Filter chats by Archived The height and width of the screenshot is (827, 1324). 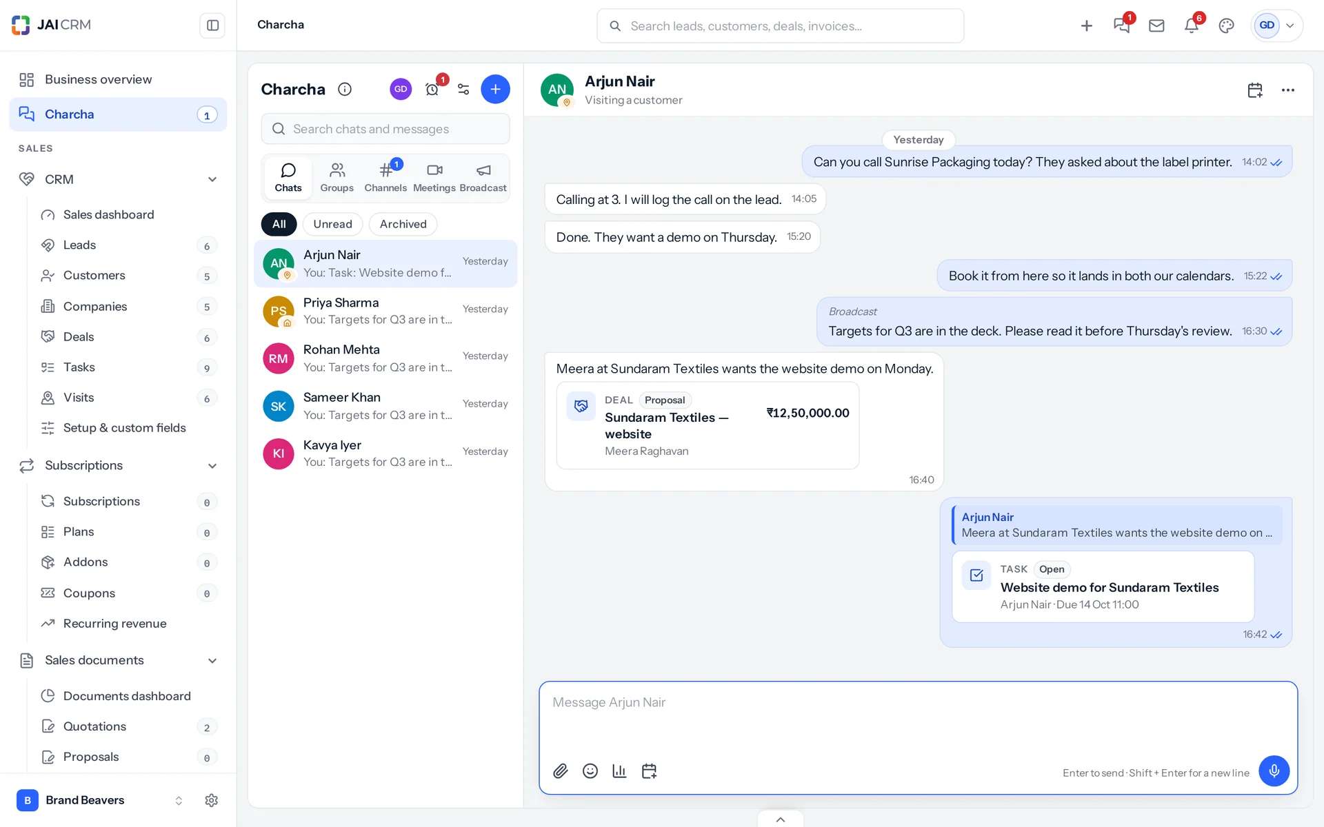403,224
